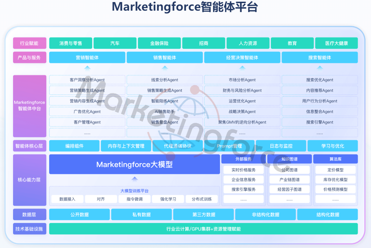Select AI销售助手 row
Viewport: 371px width, 248px height.
click(165, 112)
